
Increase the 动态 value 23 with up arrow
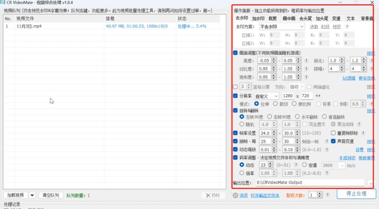[270, 164]
